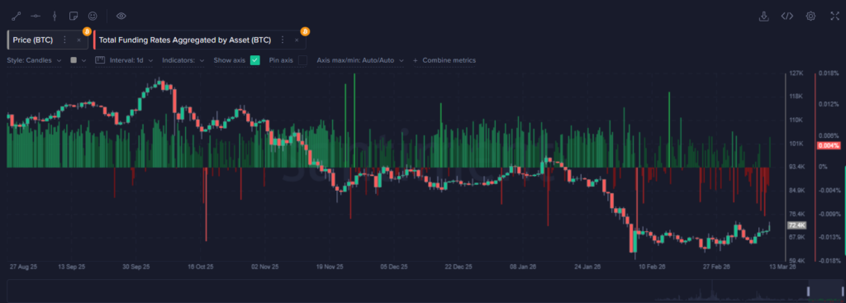Click the red 0.004% funding rate label

coord(829,145)
